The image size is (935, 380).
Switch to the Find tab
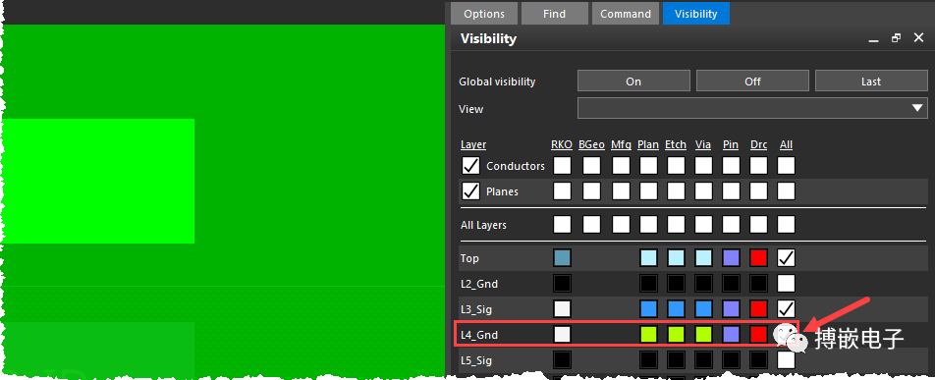(554, 14)
